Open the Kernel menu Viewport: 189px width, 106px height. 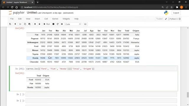click(x=55, y=19)
